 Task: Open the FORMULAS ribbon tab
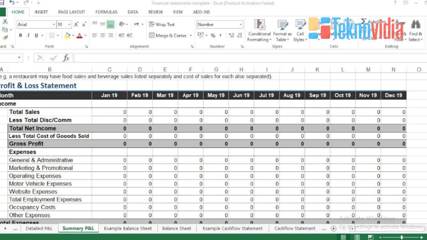tap(106, 12)
